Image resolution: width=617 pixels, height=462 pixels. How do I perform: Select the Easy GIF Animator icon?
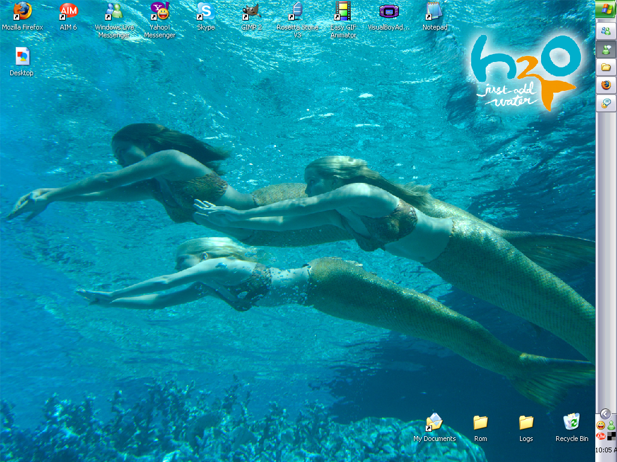pos(343,20)
